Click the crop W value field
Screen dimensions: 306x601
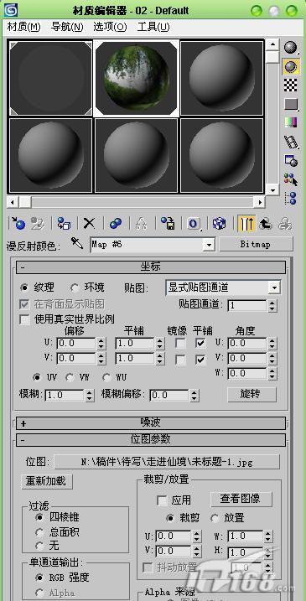[246, 536]
